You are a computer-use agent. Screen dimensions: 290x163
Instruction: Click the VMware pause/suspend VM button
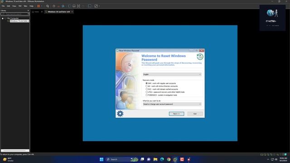[x=39, y=6]
